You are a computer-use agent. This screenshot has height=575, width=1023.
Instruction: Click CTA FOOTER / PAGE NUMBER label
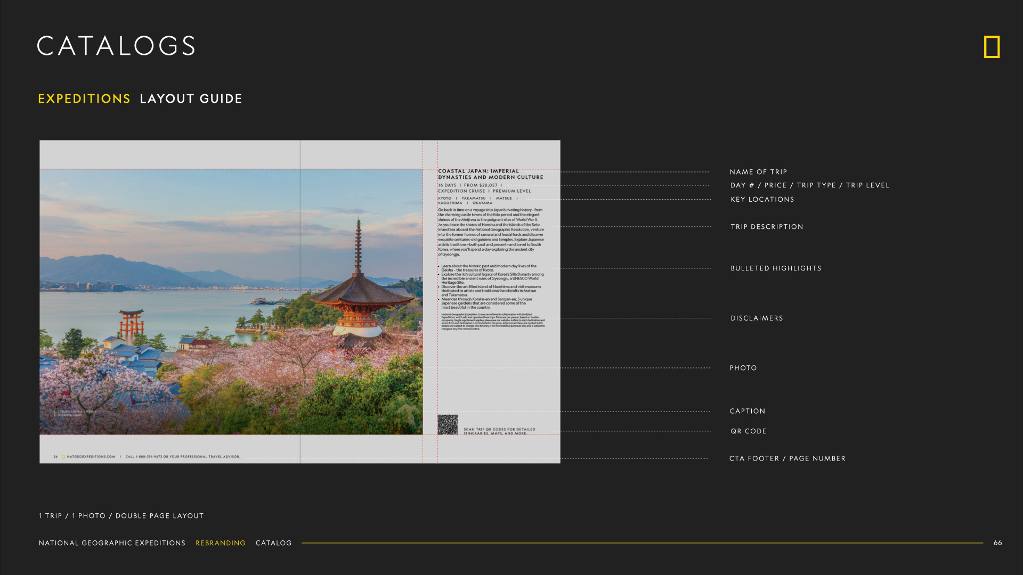[x=787, y=458]
